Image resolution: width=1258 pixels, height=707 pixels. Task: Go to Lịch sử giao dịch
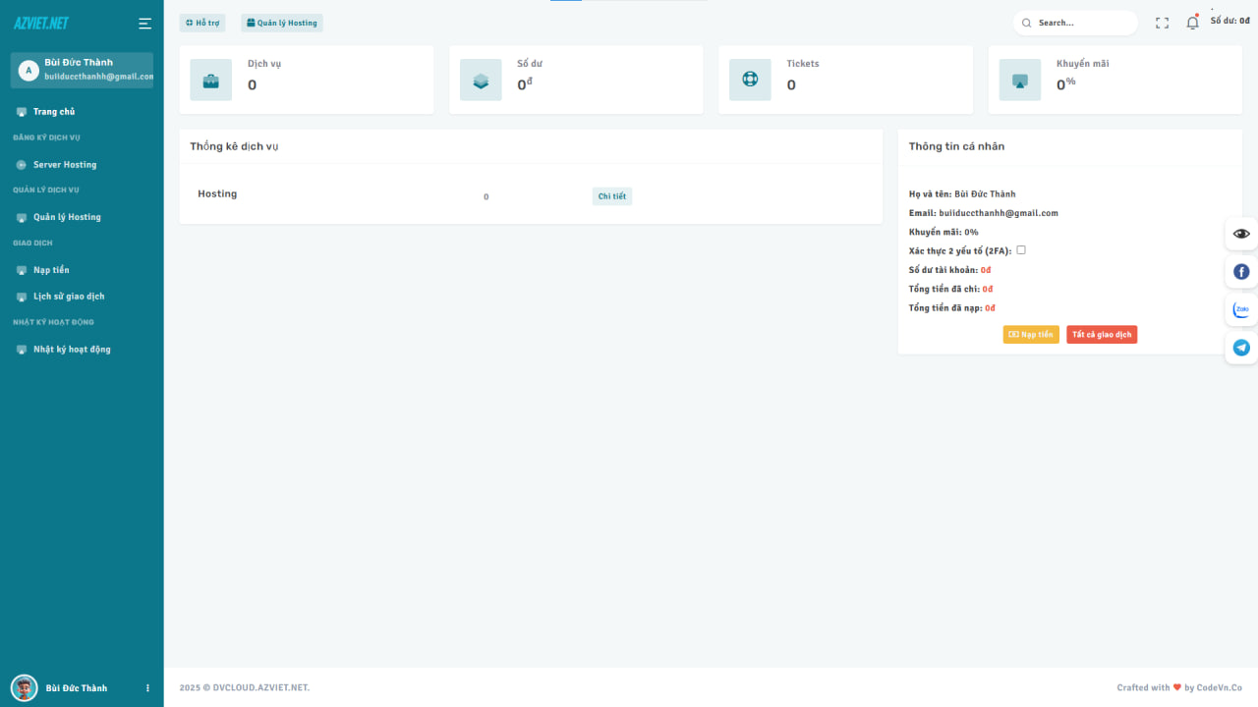tap(69, 297)
